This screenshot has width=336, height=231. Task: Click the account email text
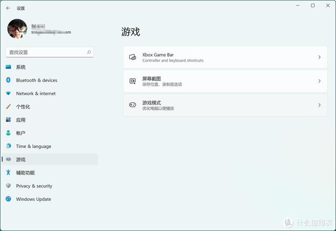51,33
